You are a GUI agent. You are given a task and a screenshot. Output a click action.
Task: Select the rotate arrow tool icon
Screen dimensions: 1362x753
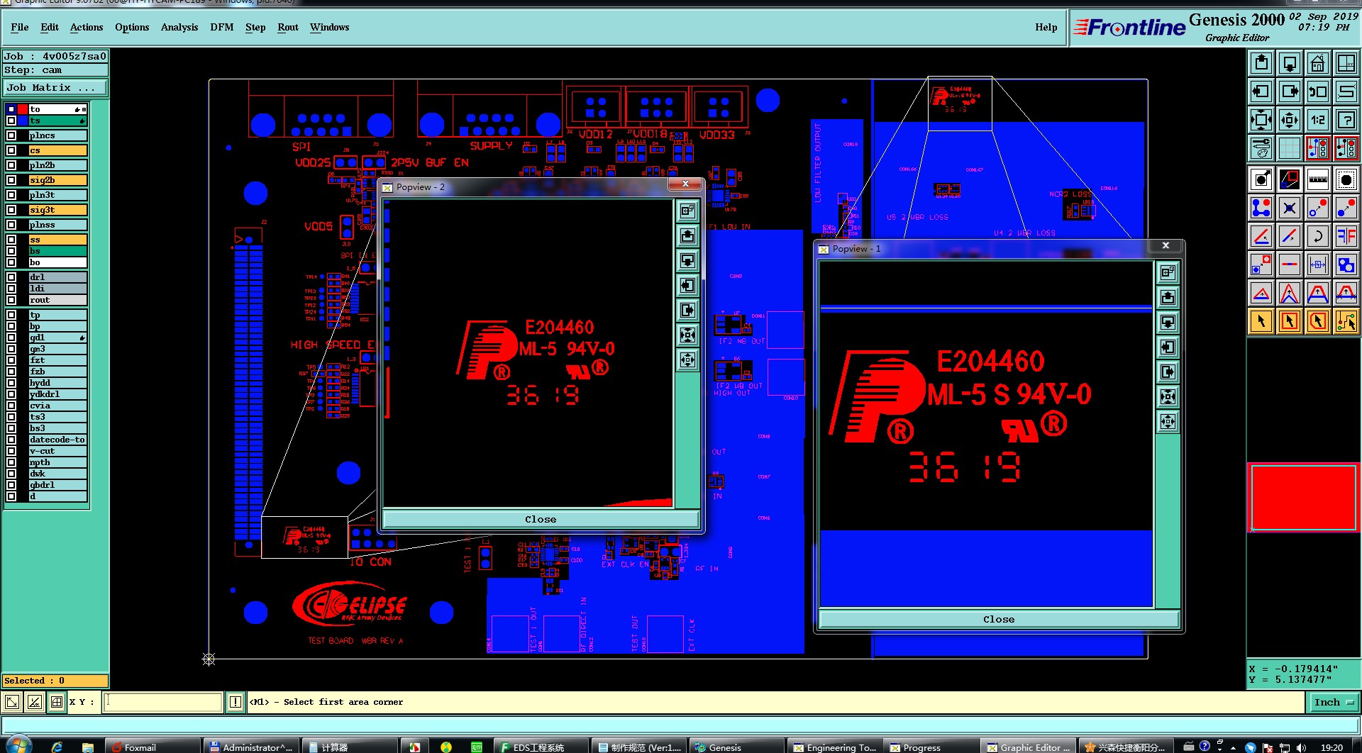[1317, 236]
